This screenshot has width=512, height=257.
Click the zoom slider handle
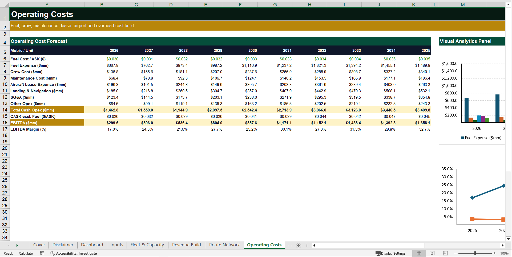point(475,253)
